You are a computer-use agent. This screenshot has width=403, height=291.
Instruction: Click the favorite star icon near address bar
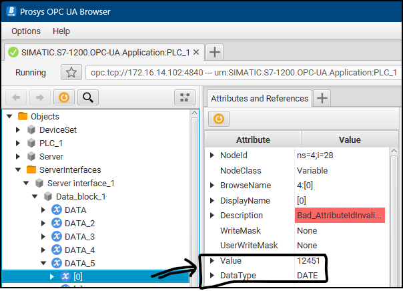pos(71,72)
